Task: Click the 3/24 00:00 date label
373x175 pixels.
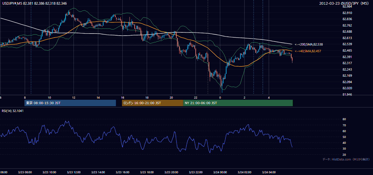Action: point(220,172)
